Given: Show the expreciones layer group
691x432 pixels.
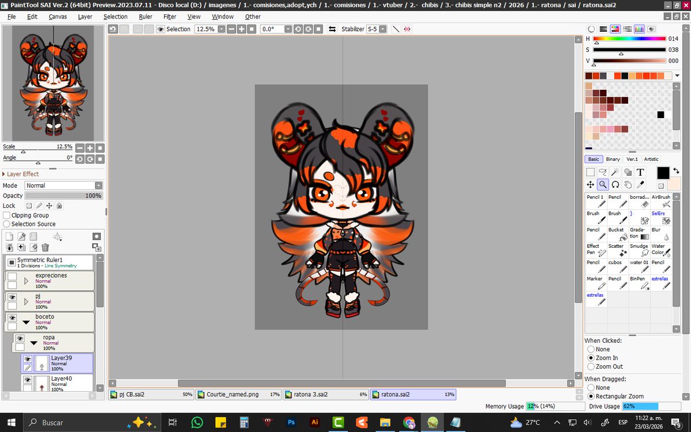Looking at the screenshot, I should click(12, 276).
